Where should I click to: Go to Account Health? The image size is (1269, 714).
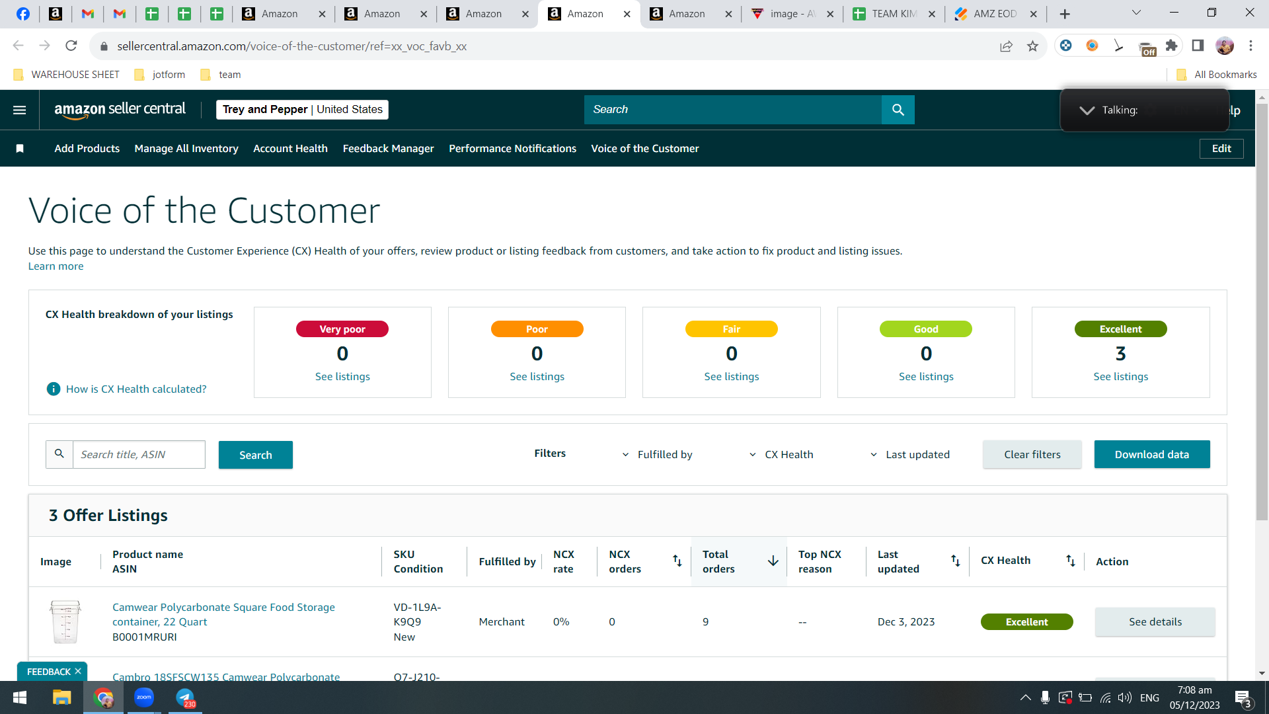coord(290,149)
